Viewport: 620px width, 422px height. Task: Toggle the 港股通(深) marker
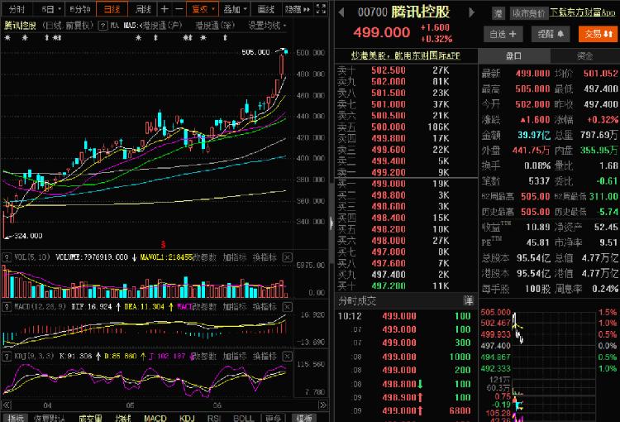click(x=215, y=26)
